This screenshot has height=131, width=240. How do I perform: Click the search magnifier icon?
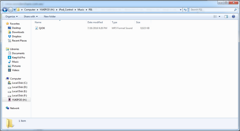pyautogui.click(x=235, y=10)
